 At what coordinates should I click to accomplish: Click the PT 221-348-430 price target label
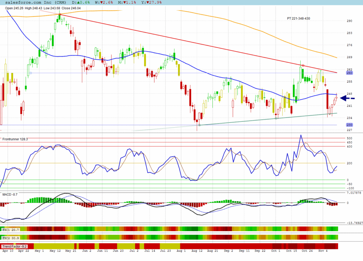click(x=298, y=18)
